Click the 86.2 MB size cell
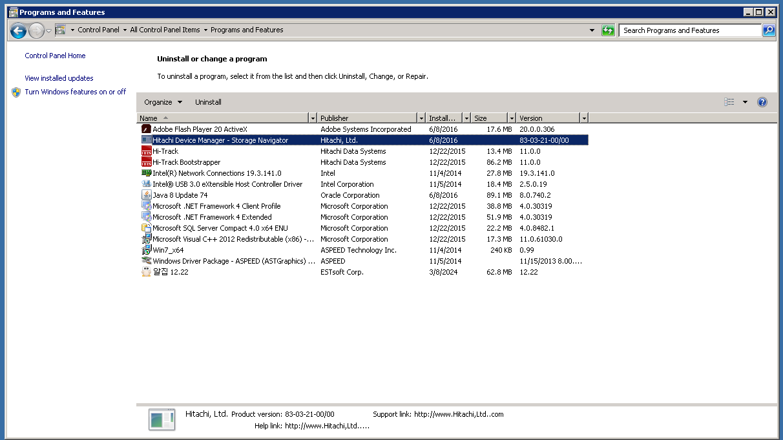783x440 pixels. click(498, 162)
